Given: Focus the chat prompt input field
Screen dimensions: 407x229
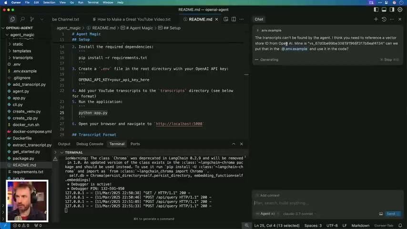Looking at the screenshot, I should point(327,203).
